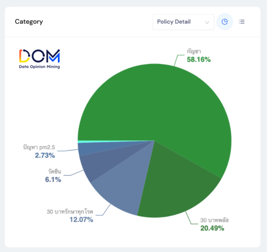
Task: Switch to list view icon
Action: (242, 22)
